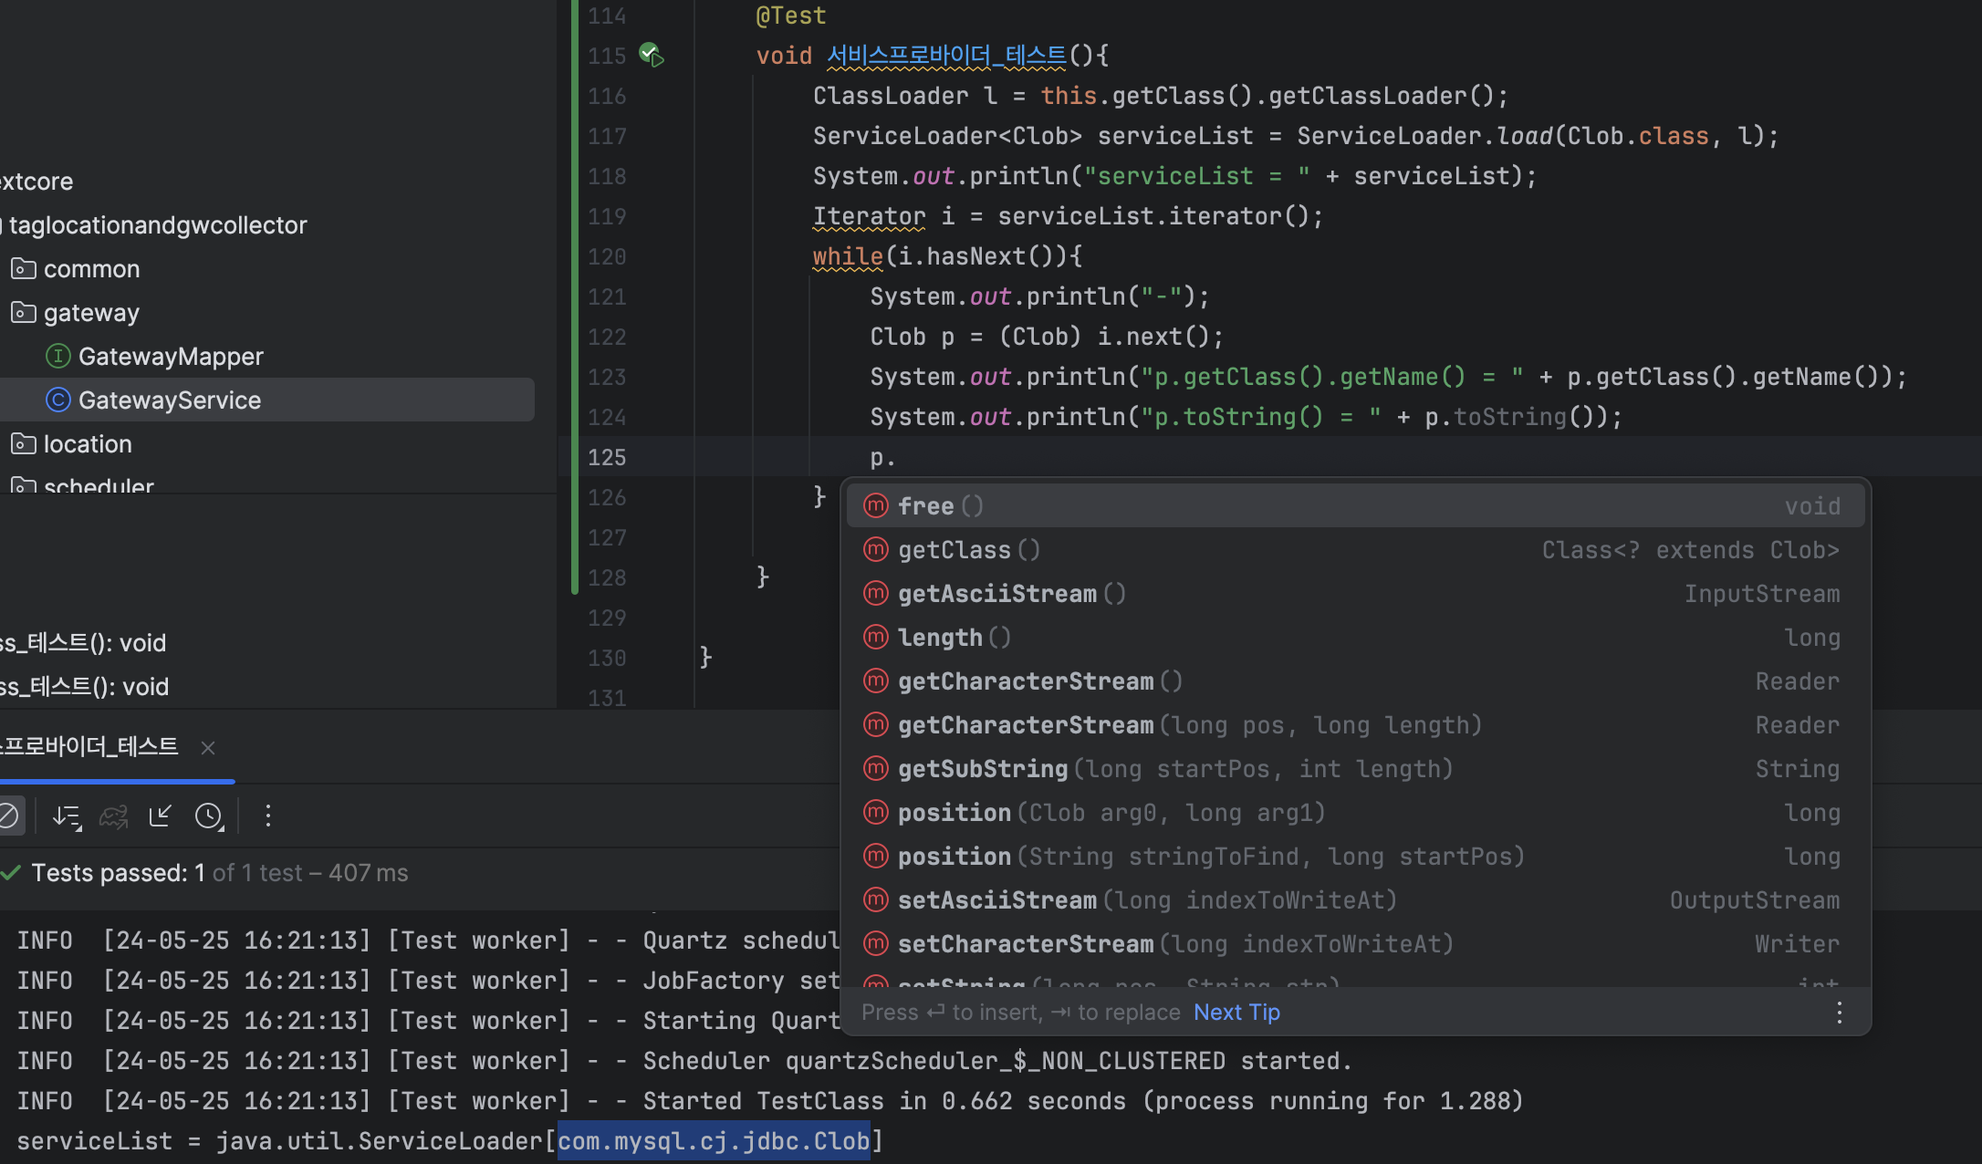Open the sort tests dropdown icon
The height and width of the screenshot is (1164, 1982).
pyautogui.click(x=67, y=816)
